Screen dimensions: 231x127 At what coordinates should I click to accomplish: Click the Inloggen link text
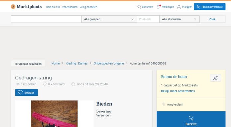point(187,7)
